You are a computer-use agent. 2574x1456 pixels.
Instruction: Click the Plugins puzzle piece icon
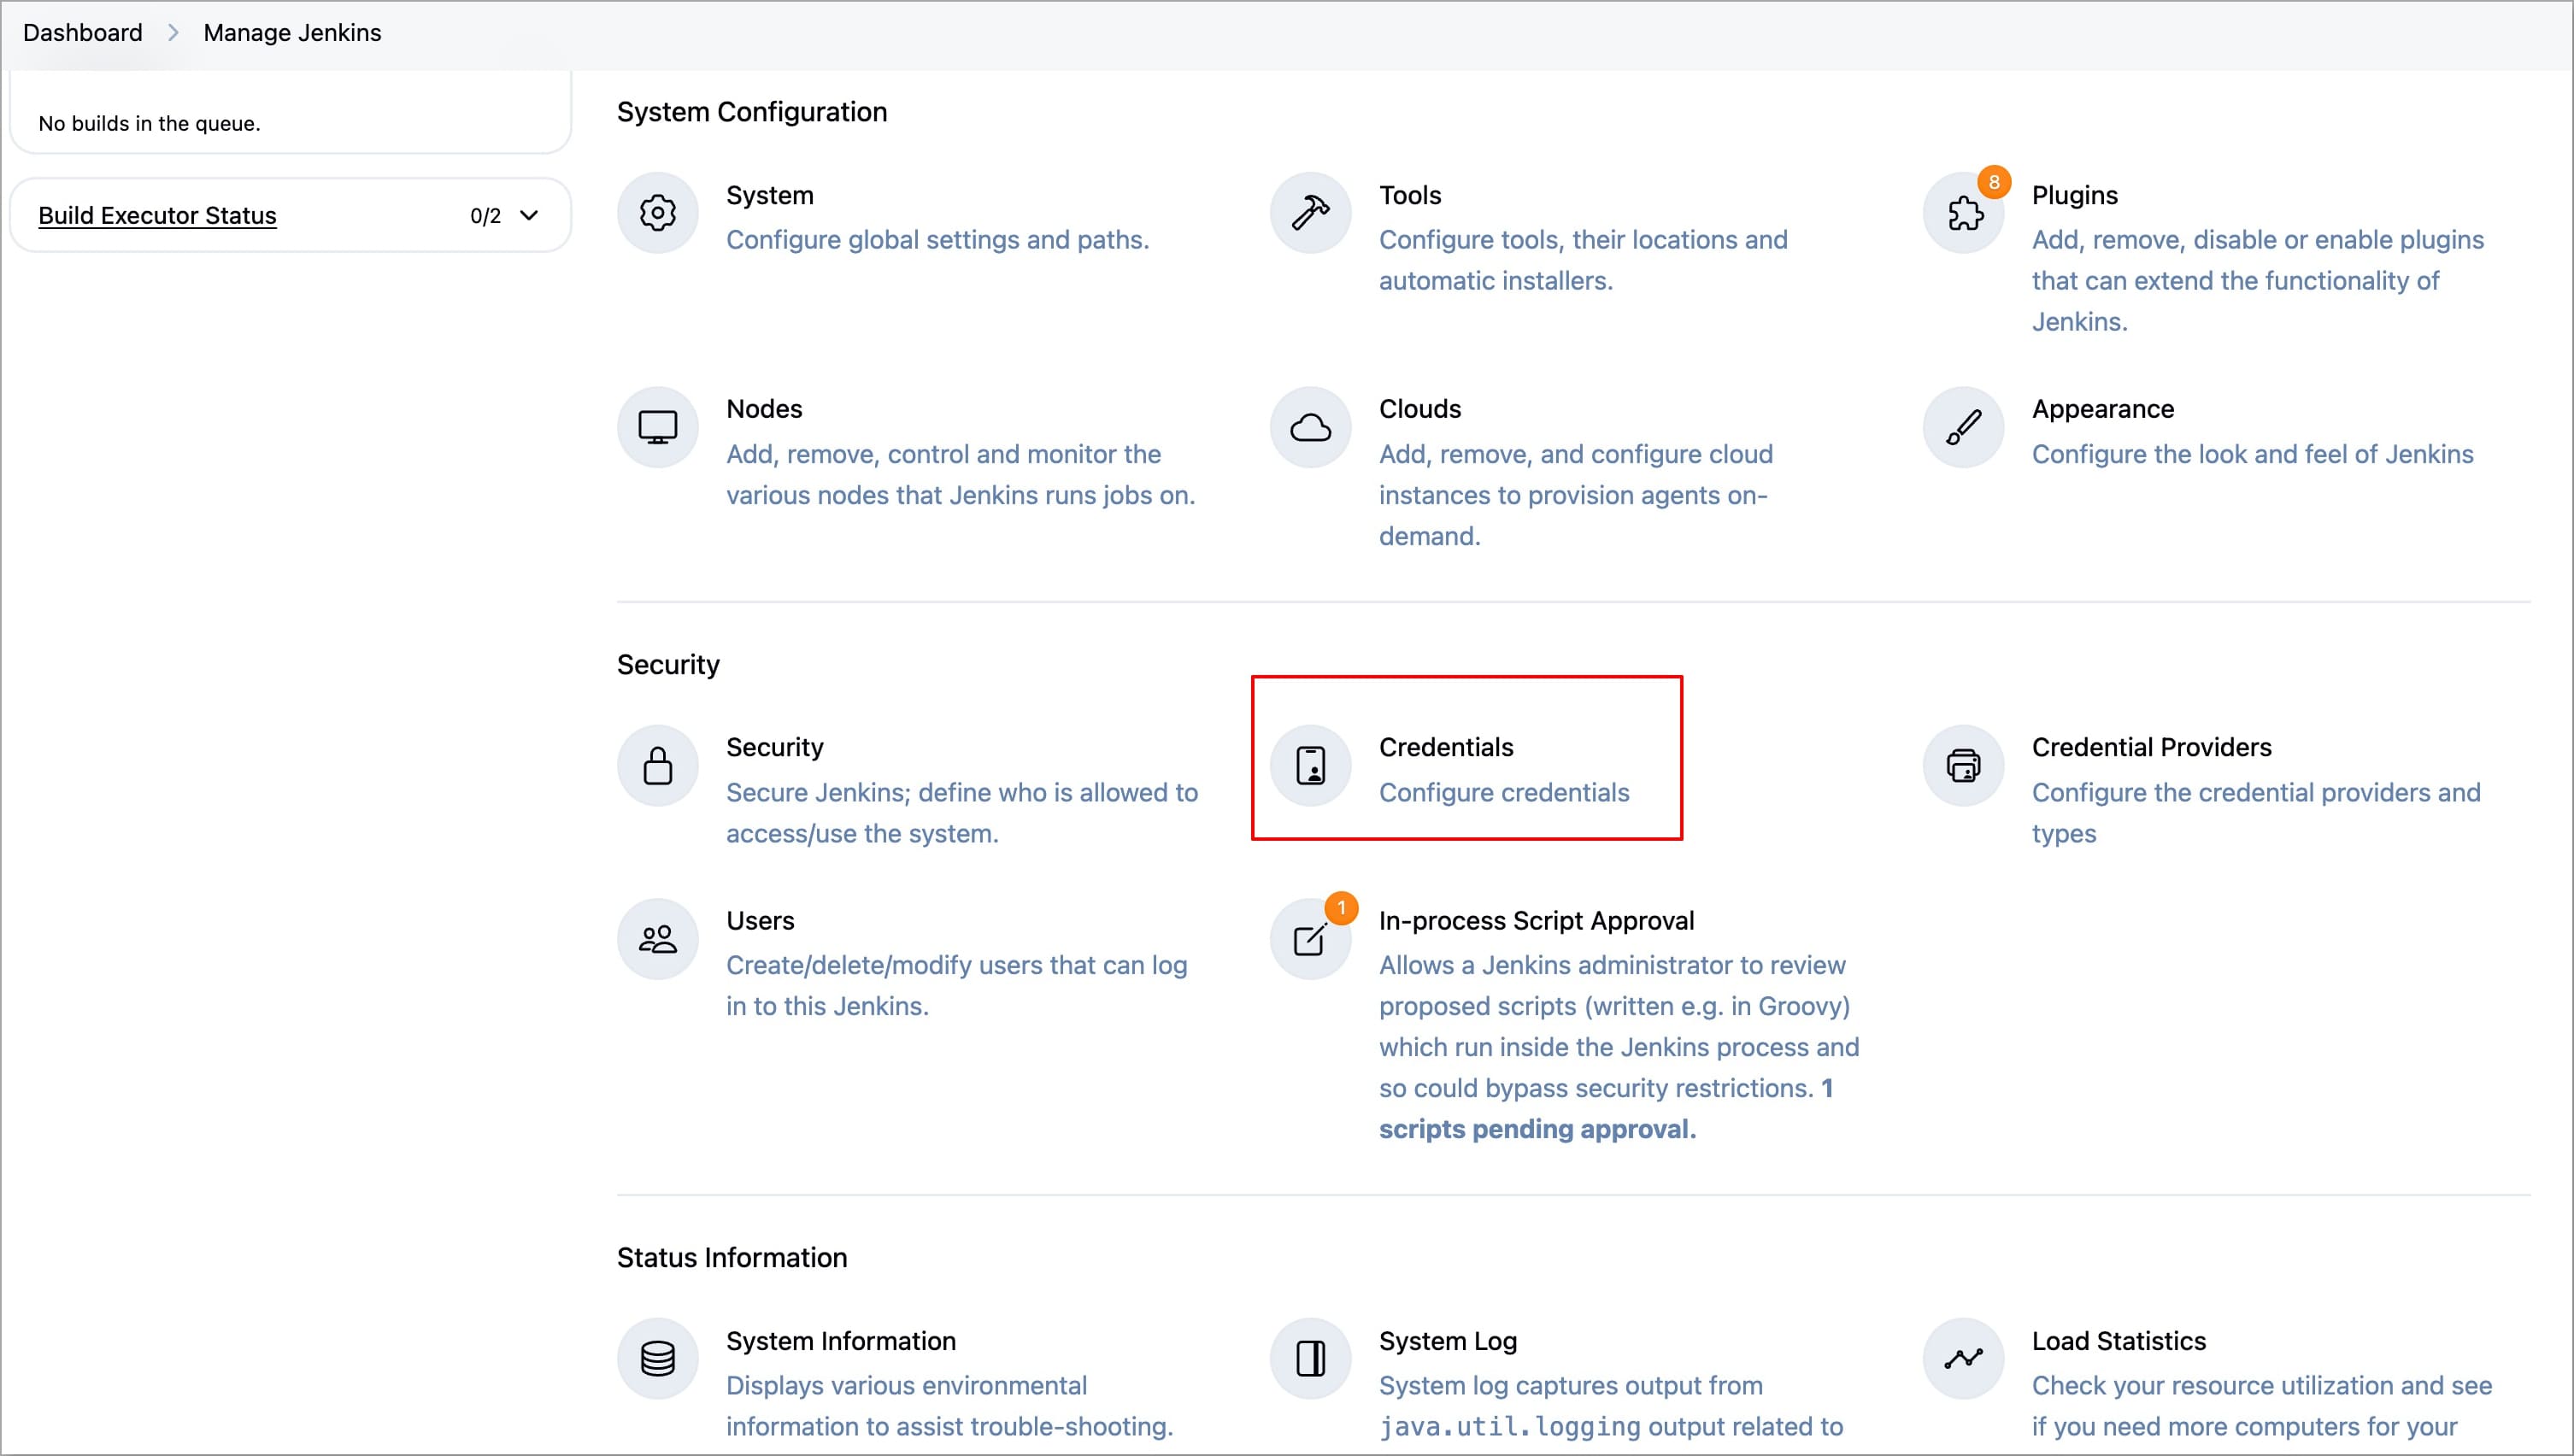(x=1963, y=213)
